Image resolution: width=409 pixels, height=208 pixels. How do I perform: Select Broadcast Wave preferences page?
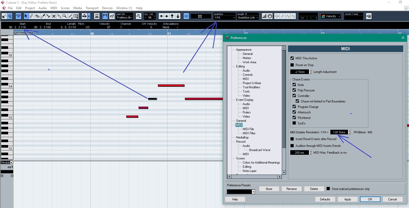point(260,150)
